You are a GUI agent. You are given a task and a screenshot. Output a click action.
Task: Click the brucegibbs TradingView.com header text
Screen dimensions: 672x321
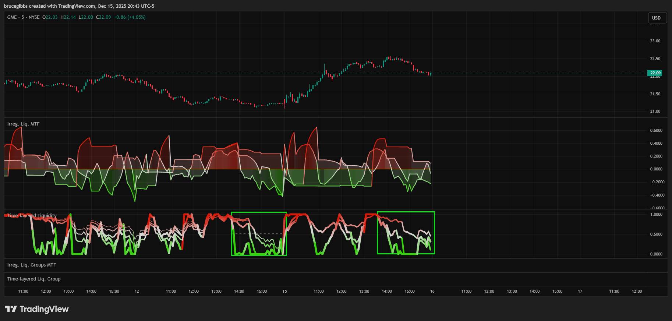point(79,6)
